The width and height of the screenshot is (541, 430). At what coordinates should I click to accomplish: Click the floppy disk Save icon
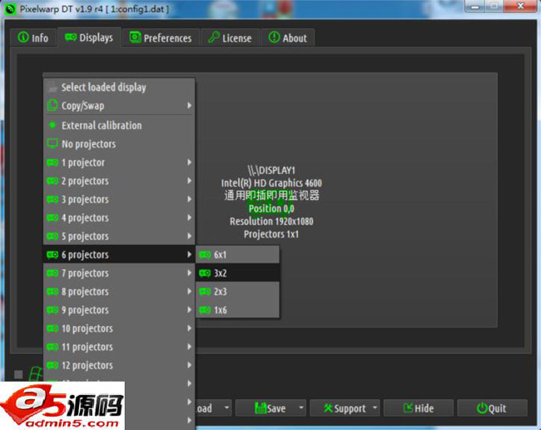pos(261,407)
